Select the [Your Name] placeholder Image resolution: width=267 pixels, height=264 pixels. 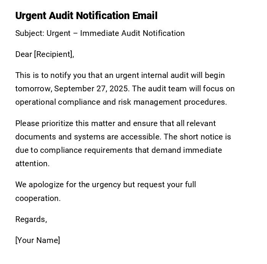click(x=37, y=240)
